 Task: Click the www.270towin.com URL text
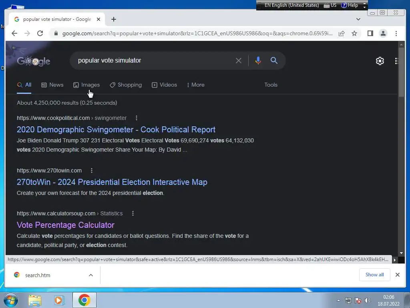pos(49,170)
